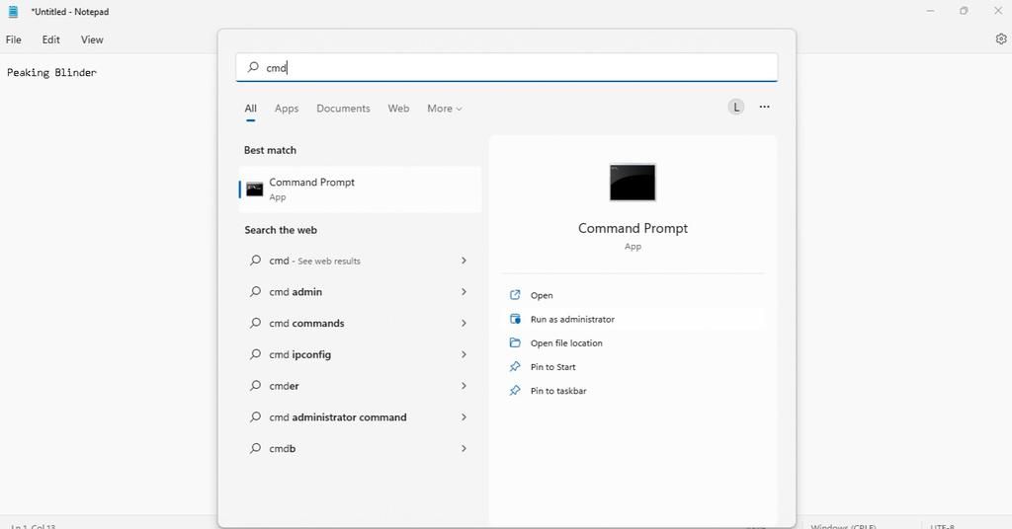The image size is (1012, 529).
Task: Click the search magnifier icon in search box
Action: pyautogui.click(x=253, y=67)
